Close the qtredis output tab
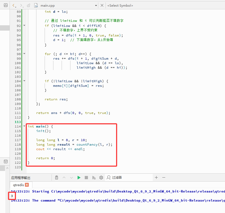The width and height of the screenshot is (225, 213). pos(27,185)
